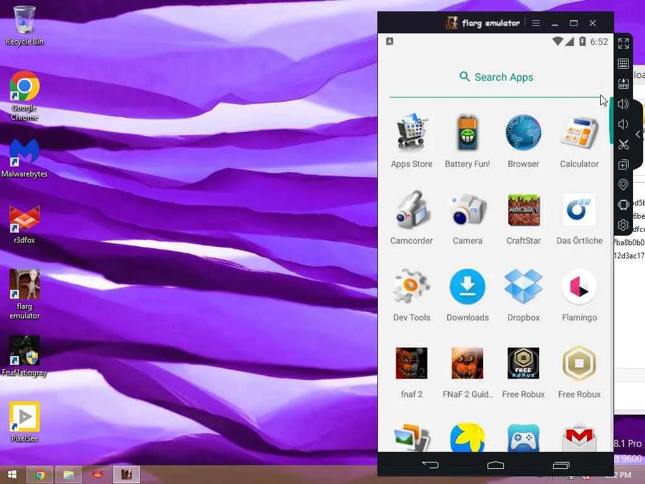645x484 pixels.
Task: Launch Dropbox app
Action: point(523,295)
